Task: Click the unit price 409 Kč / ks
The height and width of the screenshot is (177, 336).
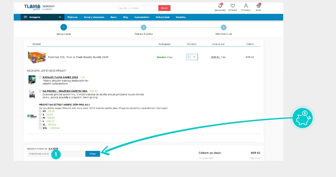Action: tap(218, 57)
